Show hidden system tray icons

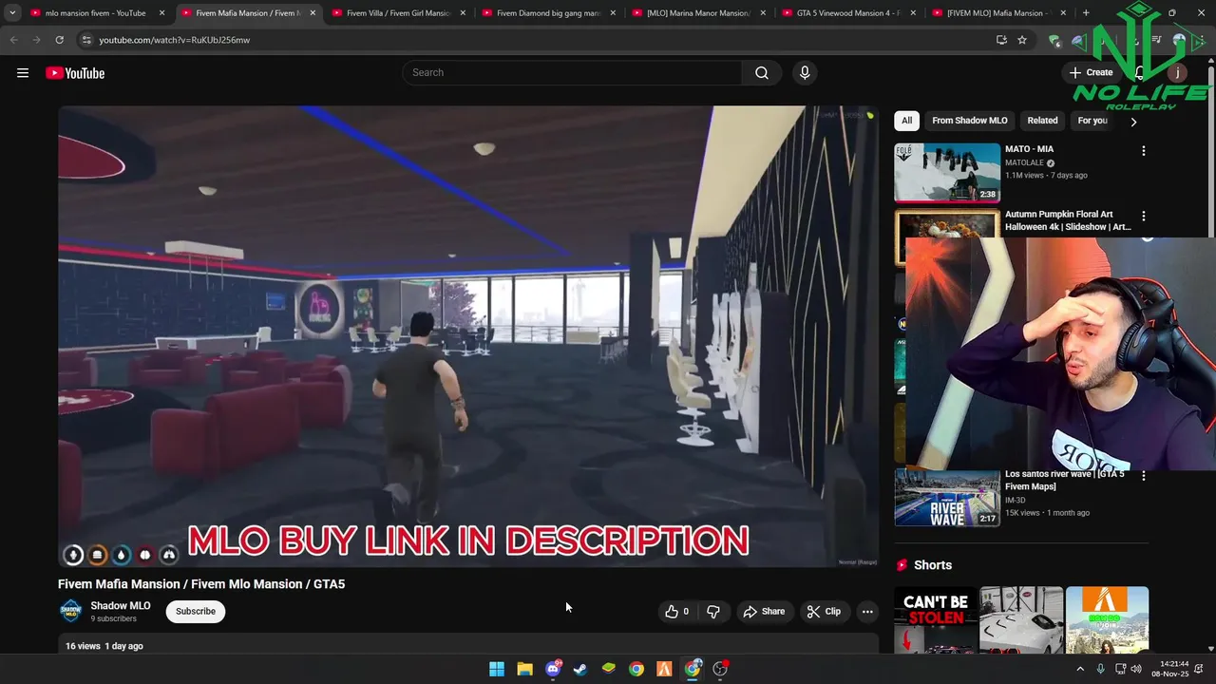pyautogui.click(x=1080, y=669)
